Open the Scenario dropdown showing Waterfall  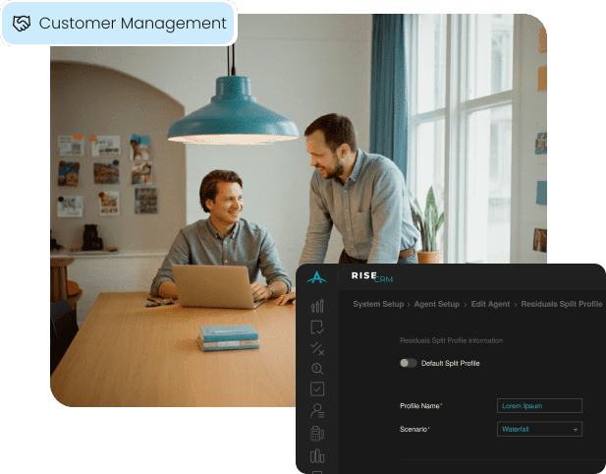coord(538,429)
